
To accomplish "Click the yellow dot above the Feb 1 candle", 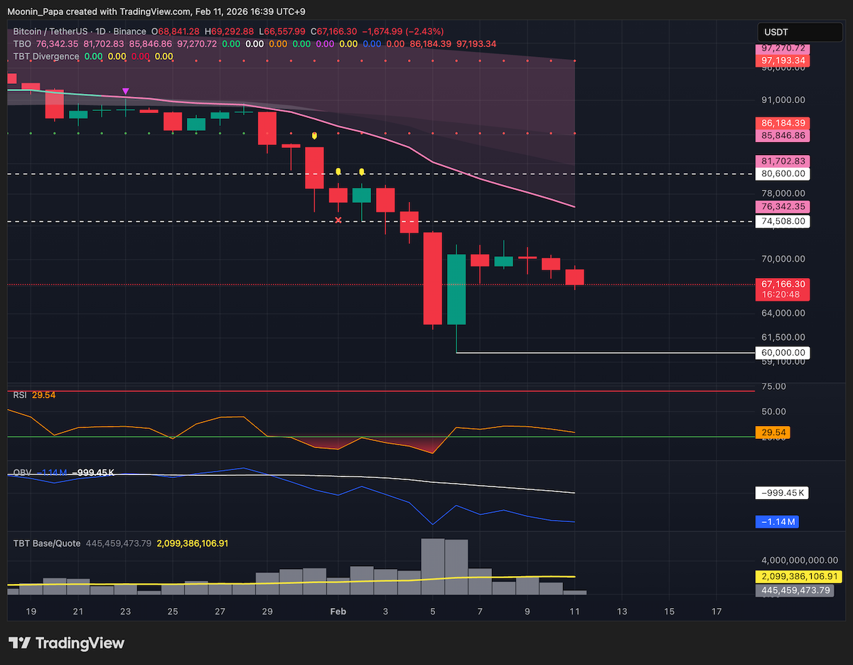I will pyautogui.click(x=338, y=171).
